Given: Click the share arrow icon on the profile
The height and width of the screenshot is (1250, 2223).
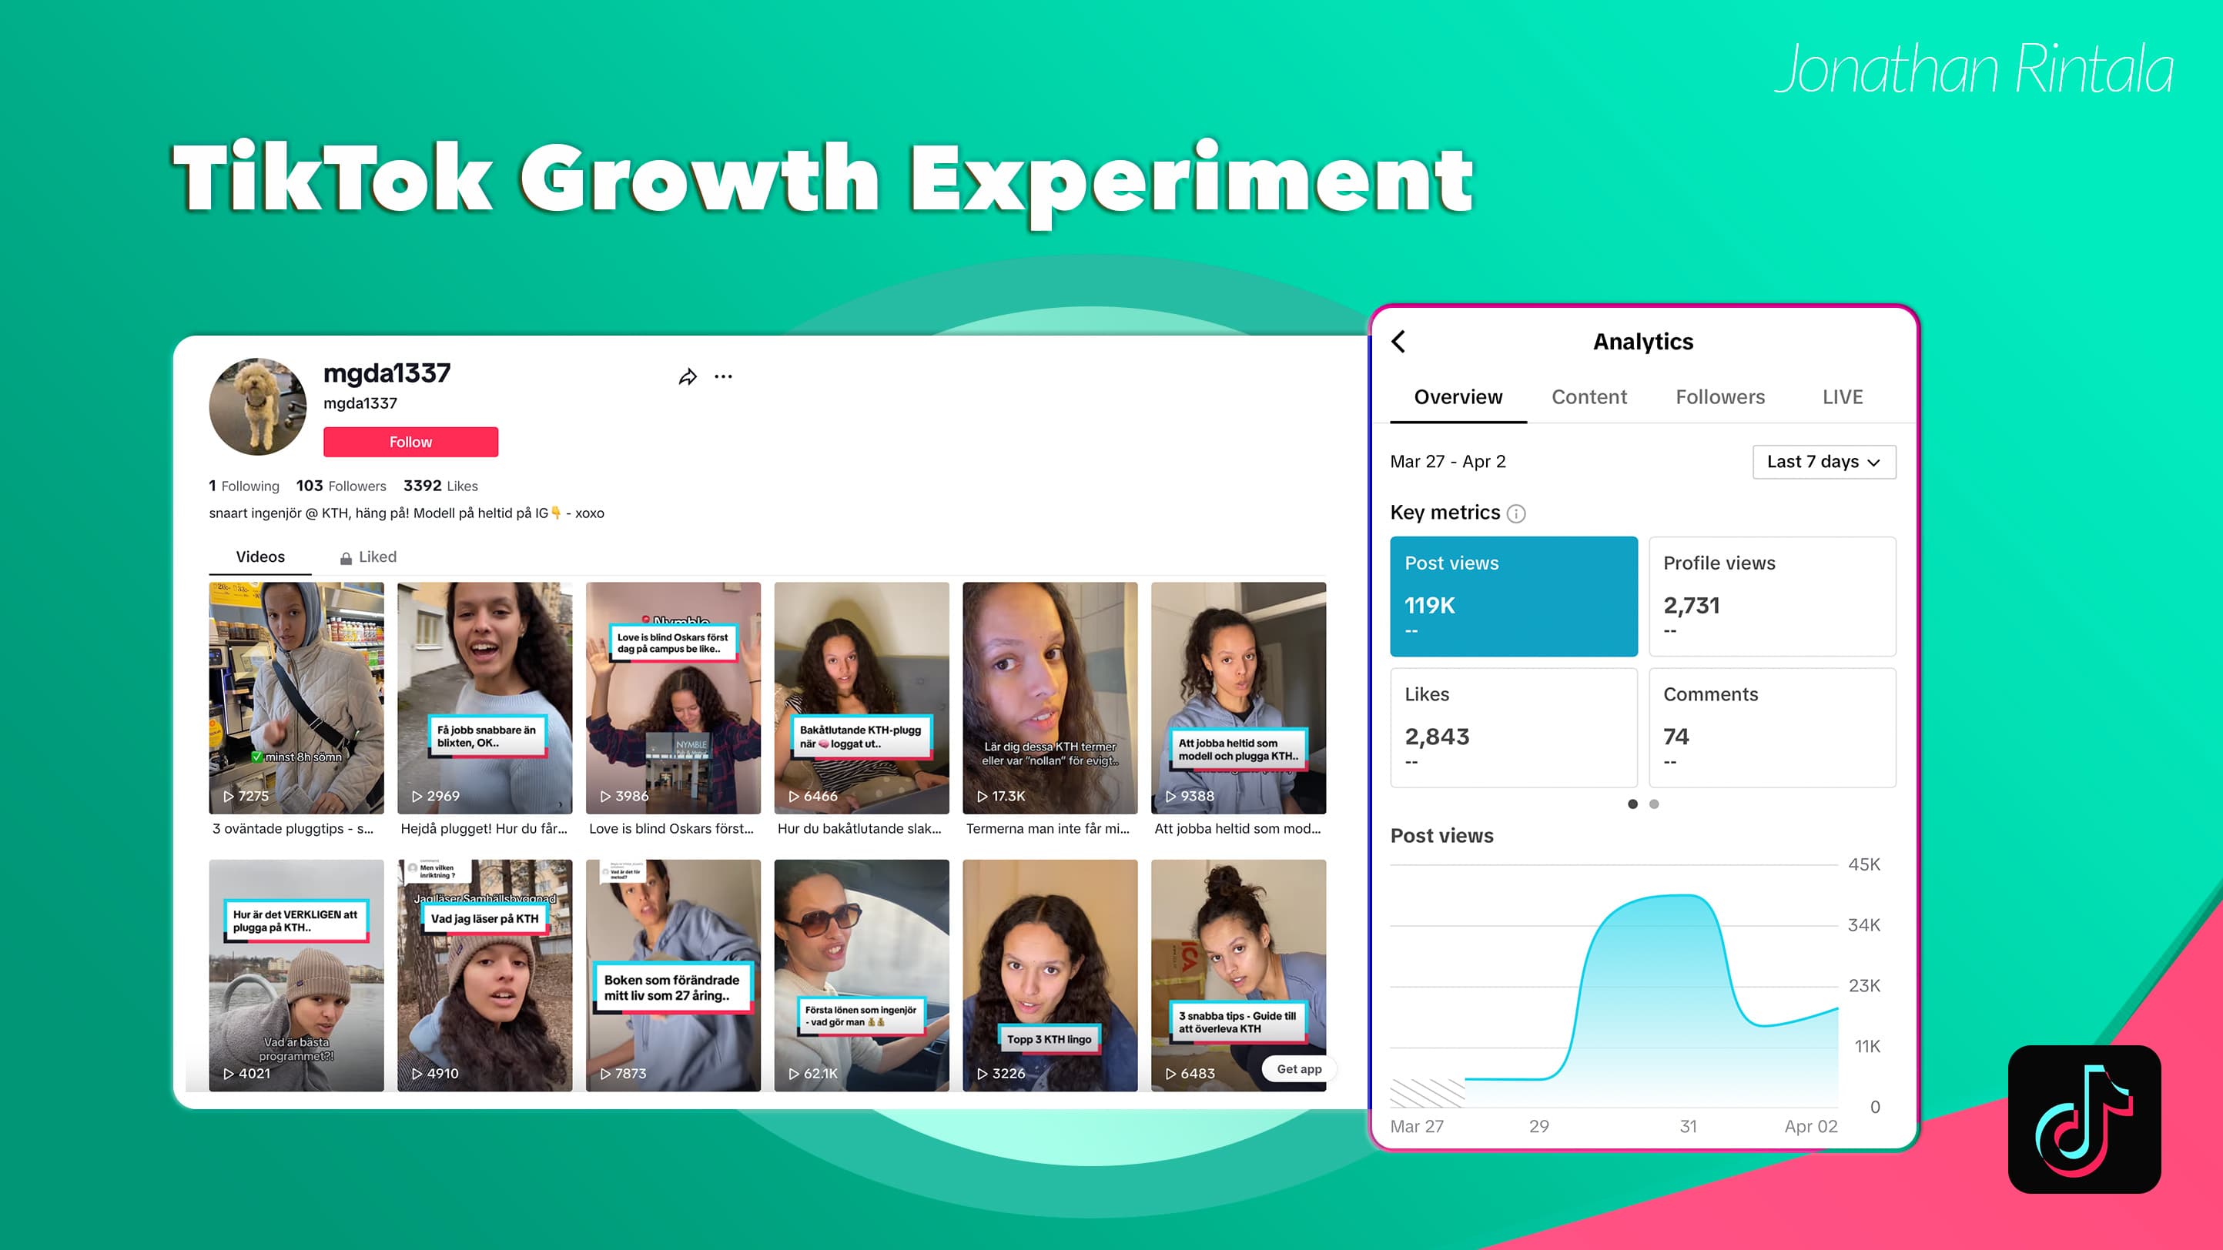Looking at the screenshot, I should 687,377.
